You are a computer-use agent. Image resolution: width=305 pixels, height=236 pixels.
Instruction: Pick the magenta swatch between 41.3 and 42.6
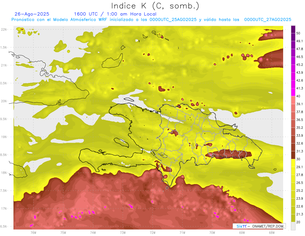click(x=293, y=84)
